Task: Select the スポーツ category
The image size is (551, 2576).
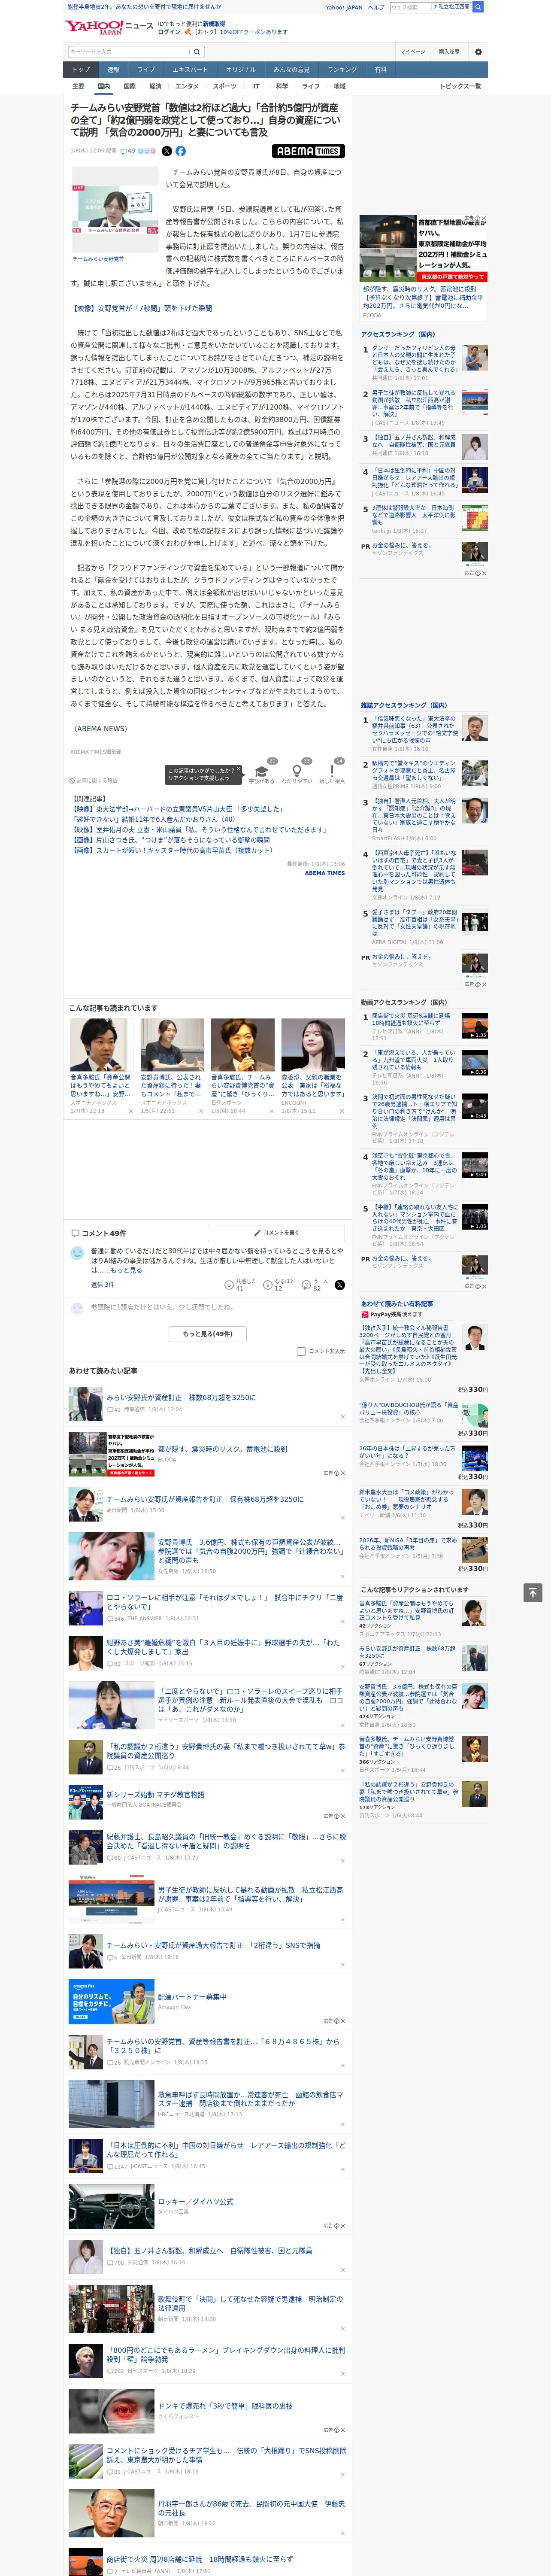Action: click(x=225, y=87)
